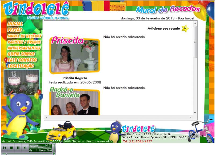Open LOCALIZAÇÃO from the sidebar
The image size is (215, 156).
21,66
